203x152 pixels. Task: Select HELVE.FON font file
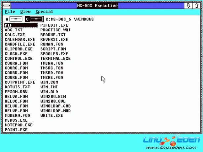16,111
